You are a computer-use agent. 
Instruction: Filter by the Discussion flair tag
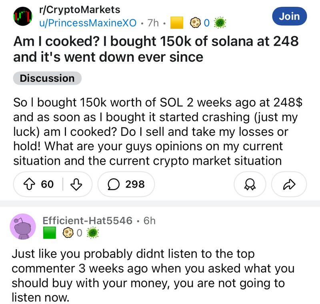tap(47, 78)
